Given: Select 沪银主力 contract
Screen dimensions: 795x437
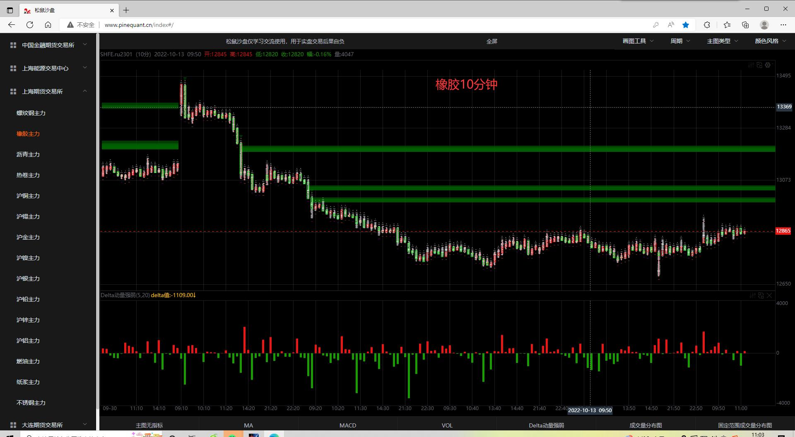Looking at the screenshot, I should (28, 279).
